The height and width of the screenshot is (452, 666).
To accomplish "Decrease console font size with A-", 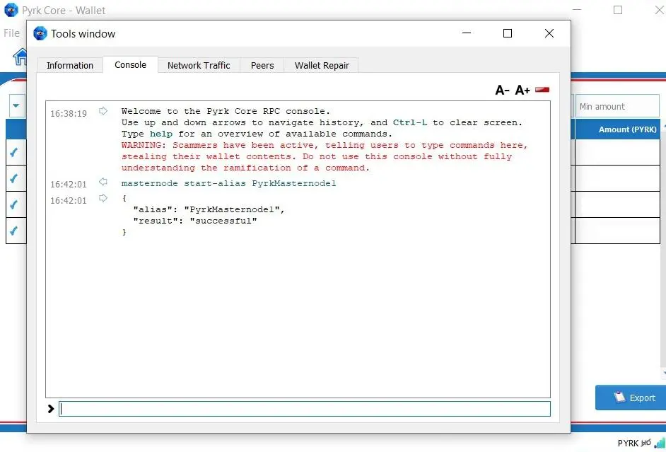I will point(502,90).
